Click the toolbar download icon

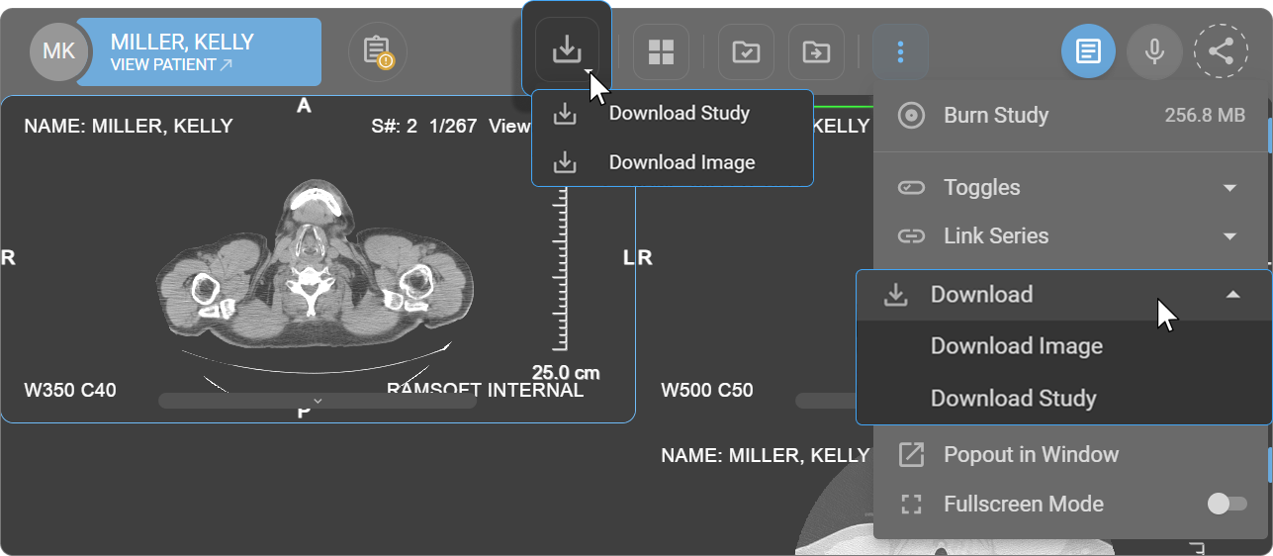coord(567,48)
